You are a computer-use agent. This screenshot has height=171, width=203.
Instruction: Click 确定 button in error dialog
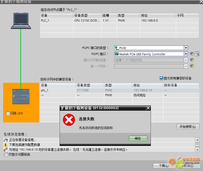[138, 138]
